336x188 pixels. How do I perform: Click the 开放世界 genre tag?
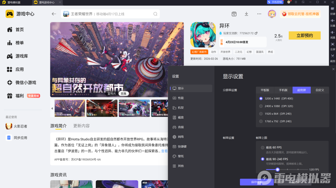pos(225,52)
